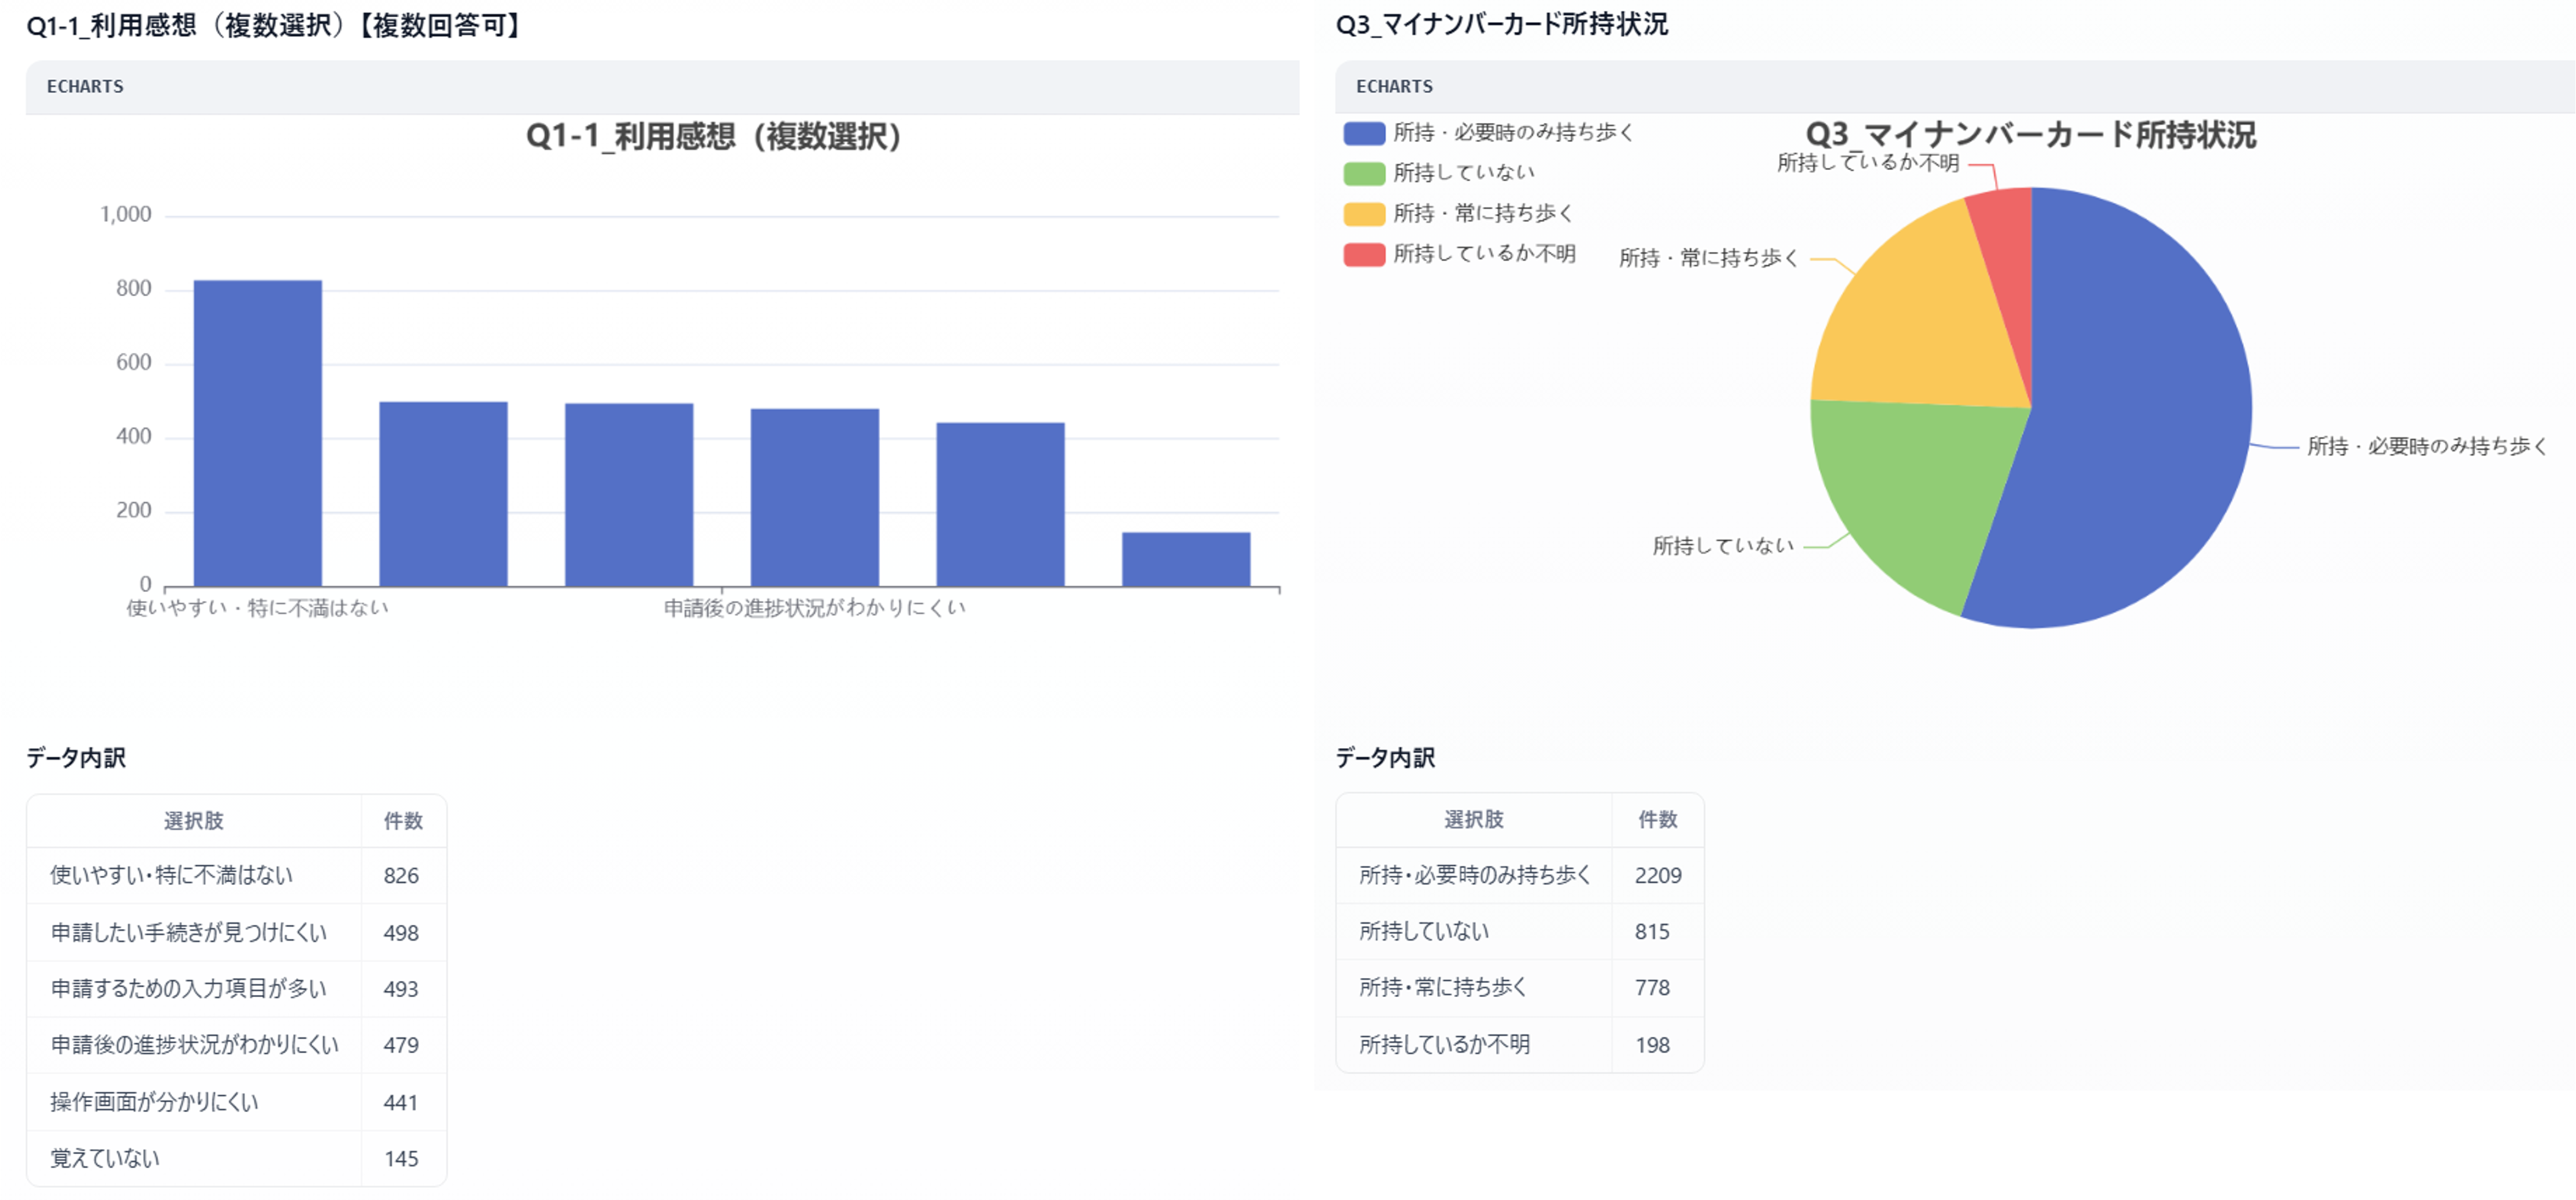Toggle legend item 所持・常に持ち歩く
The width and height of the screenshot is (2576, 1200).
[1459, 214]
